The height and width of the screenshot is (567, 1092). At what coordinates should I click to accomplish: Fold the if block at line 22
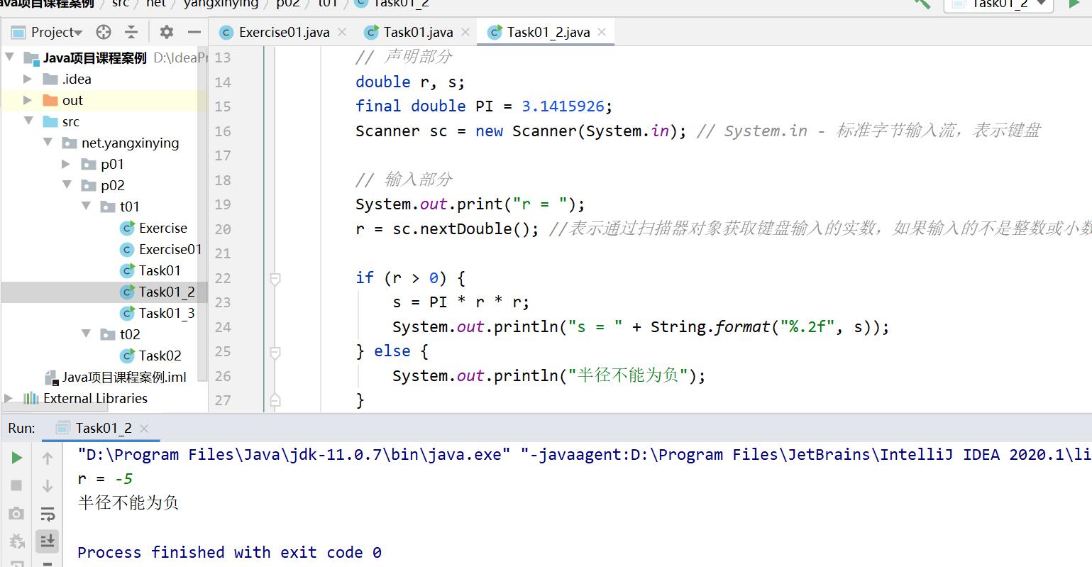click(x=275, y=278)
